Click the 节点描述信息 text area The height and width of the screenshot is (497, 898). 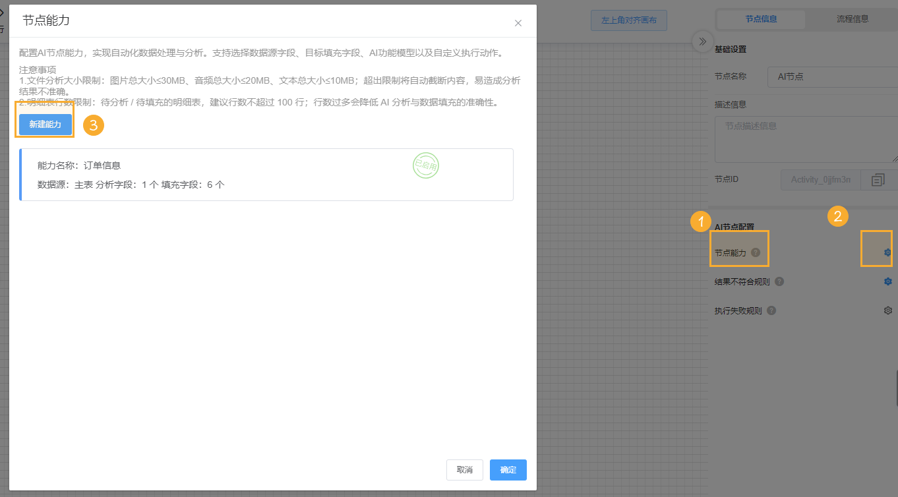pos(806,139)
